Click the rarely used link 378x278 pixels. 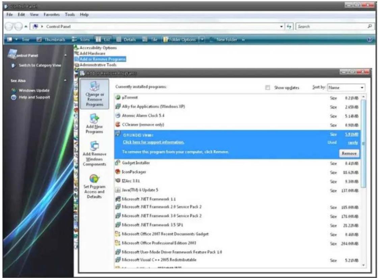coord(353,143)
